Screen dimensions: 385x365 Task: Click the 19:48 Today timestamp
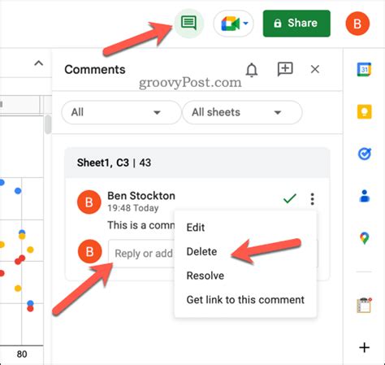pyautogui.click(x=133, y=208)
